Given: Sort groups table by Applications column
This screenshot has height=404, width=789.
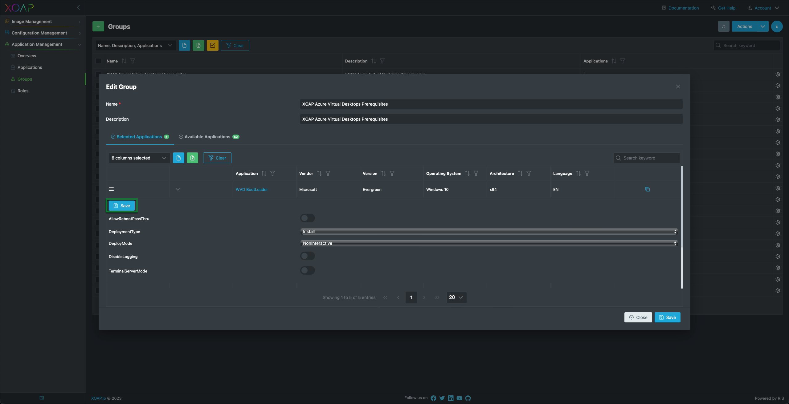Looking at the screenshot, I should coord(614,61).
